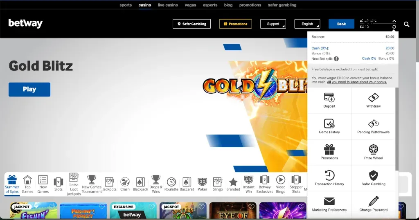Favorite the Eye Of game
Image resolution: width=419 pixels, height=220 pixels.
click(252, 207)
